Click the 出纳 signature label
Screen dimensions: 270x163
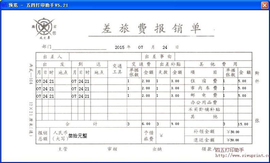click(x=157, y=149)
